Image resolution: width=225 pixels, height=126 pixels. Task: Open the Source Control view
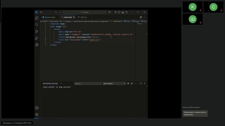[x=37, y=31]
